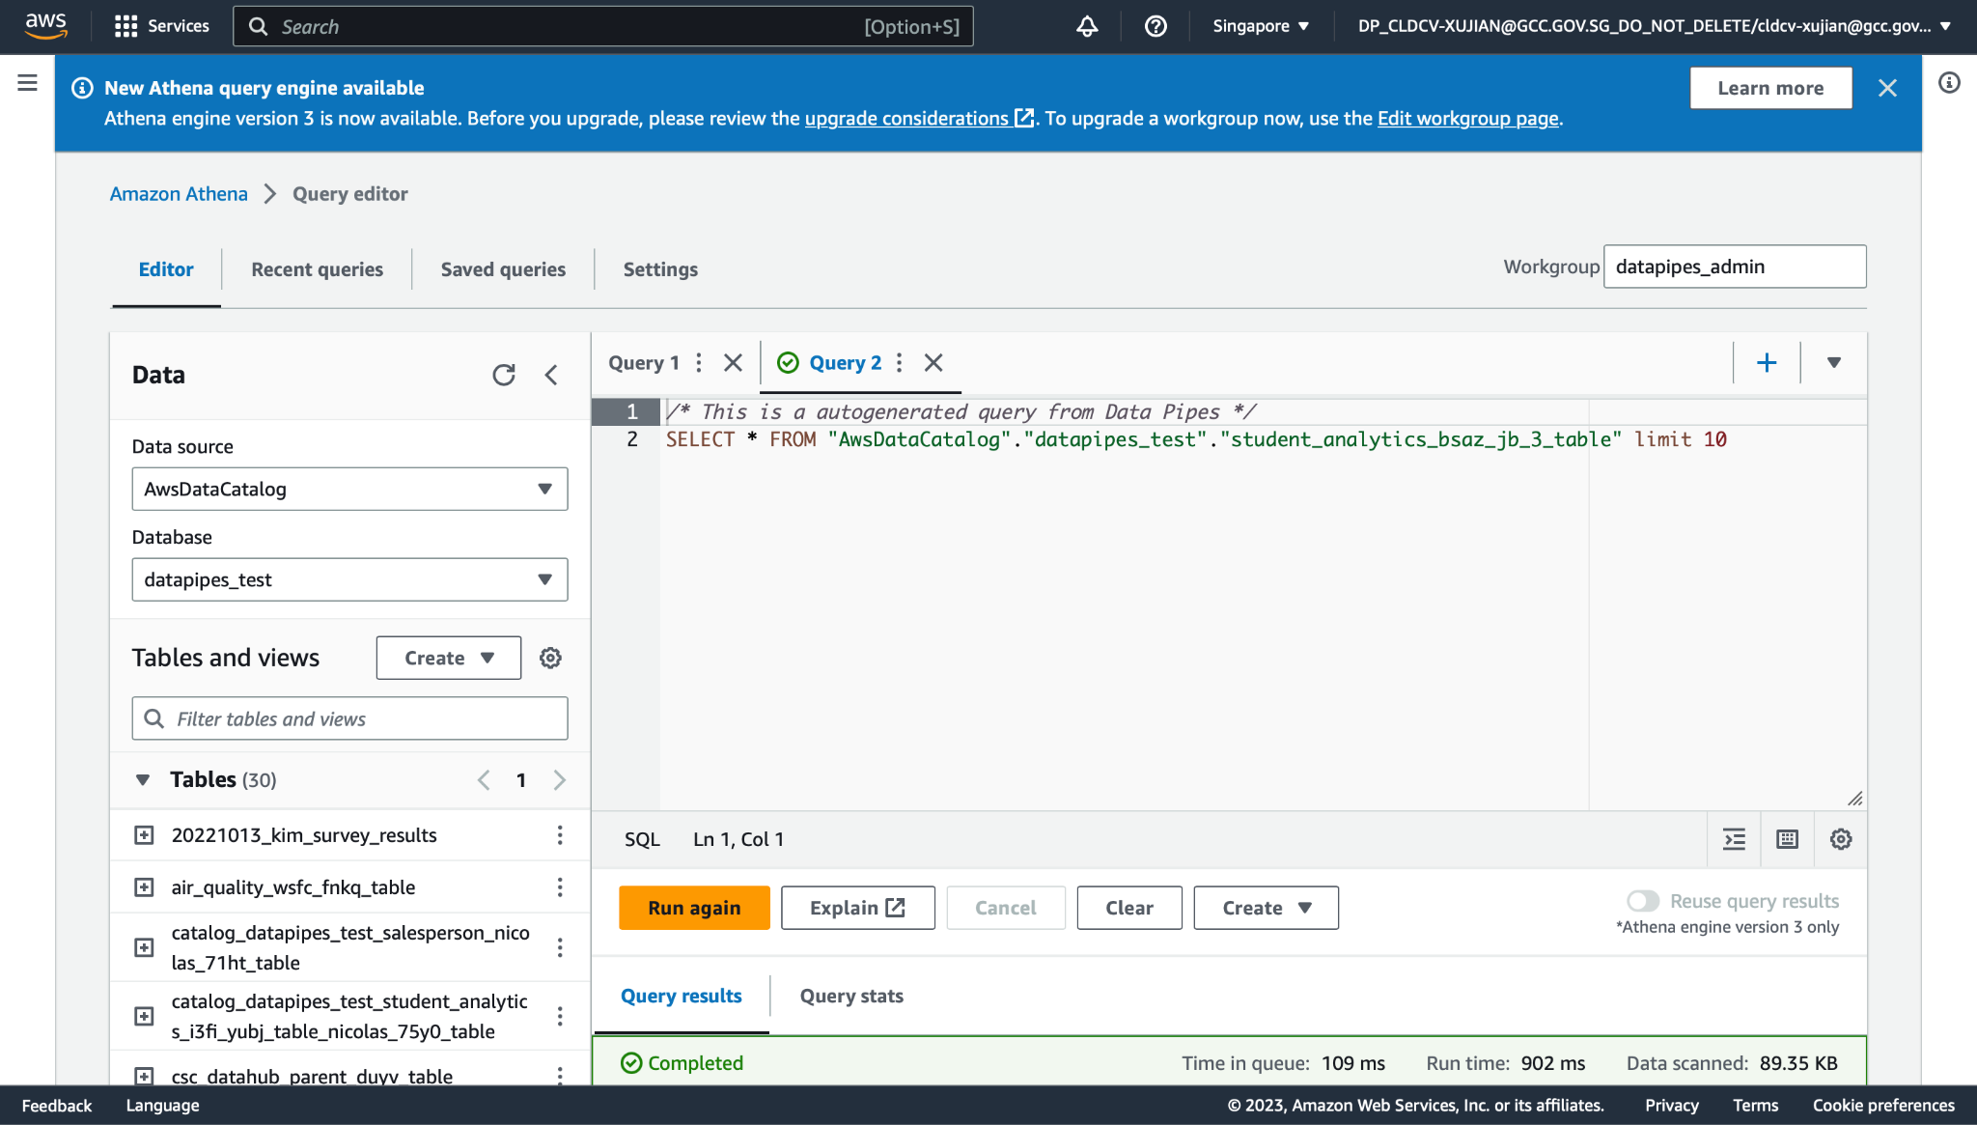1977x1125 pixels.
Task: Open actions for air_quality_wsfc_fnkq_table
Action: [560, 887]
